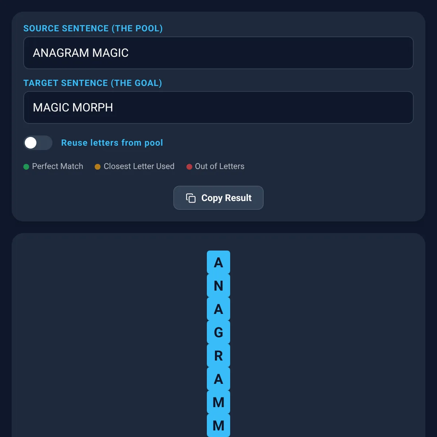Click the MAGIC MORPH target input field

click(219, 107)
